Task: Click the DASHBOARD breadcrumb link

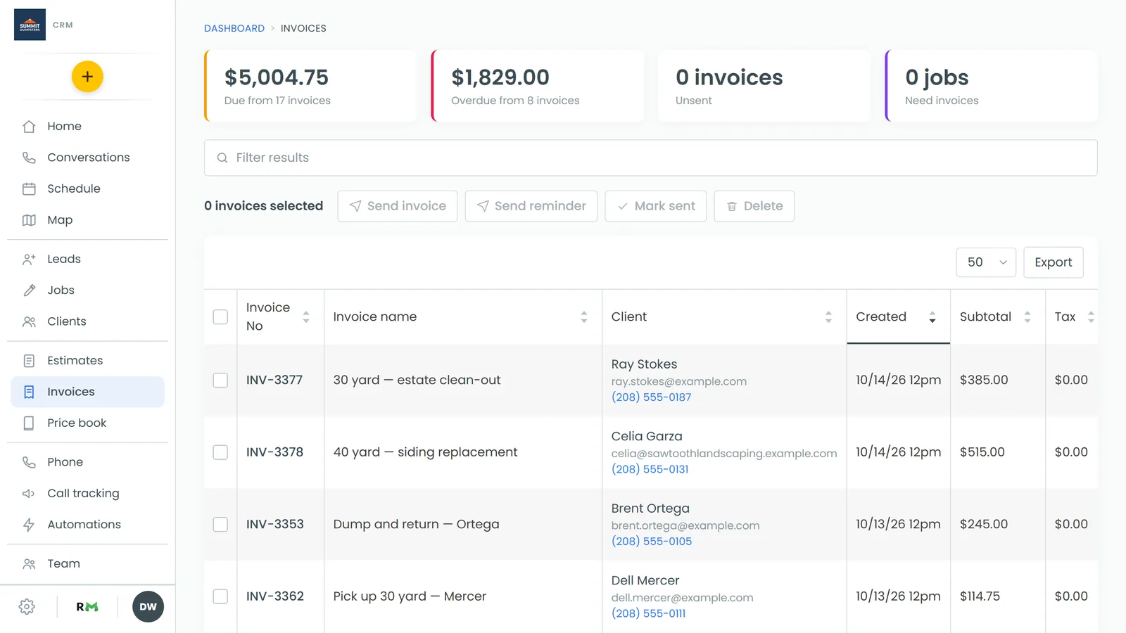Action: (x=234, y=29)
